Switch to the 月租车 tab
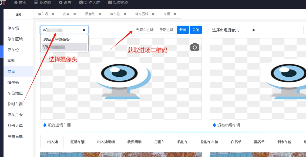 click(159, 142)
